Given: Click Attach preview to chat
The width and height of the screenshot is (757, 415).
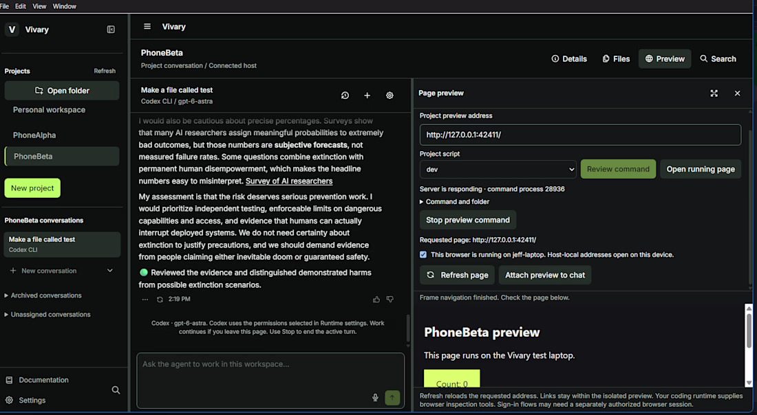Looking at the screenshot, I should tap(545, 276).
